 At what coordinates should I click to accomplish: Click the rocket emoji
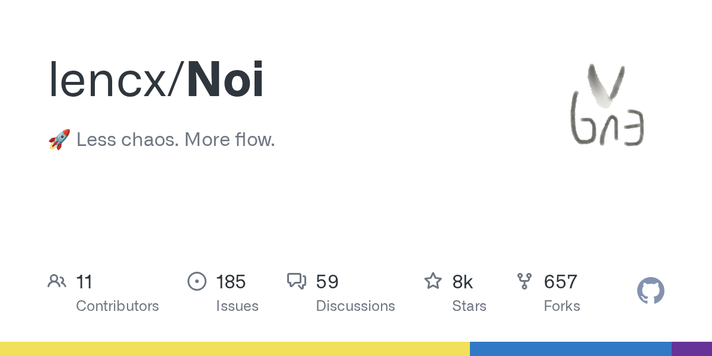click(59, 140)
